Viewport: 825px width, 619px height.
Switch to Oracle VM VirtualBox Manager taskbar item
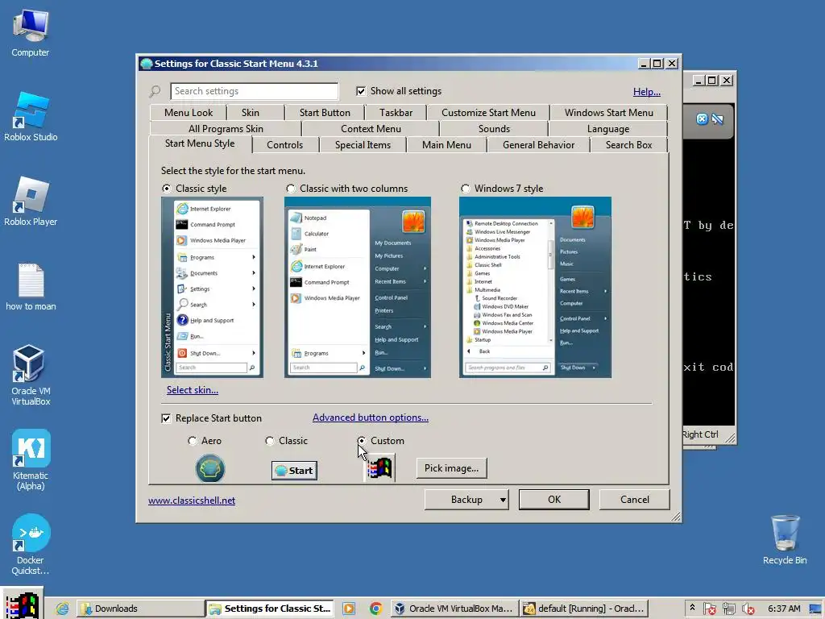point(454,609)
